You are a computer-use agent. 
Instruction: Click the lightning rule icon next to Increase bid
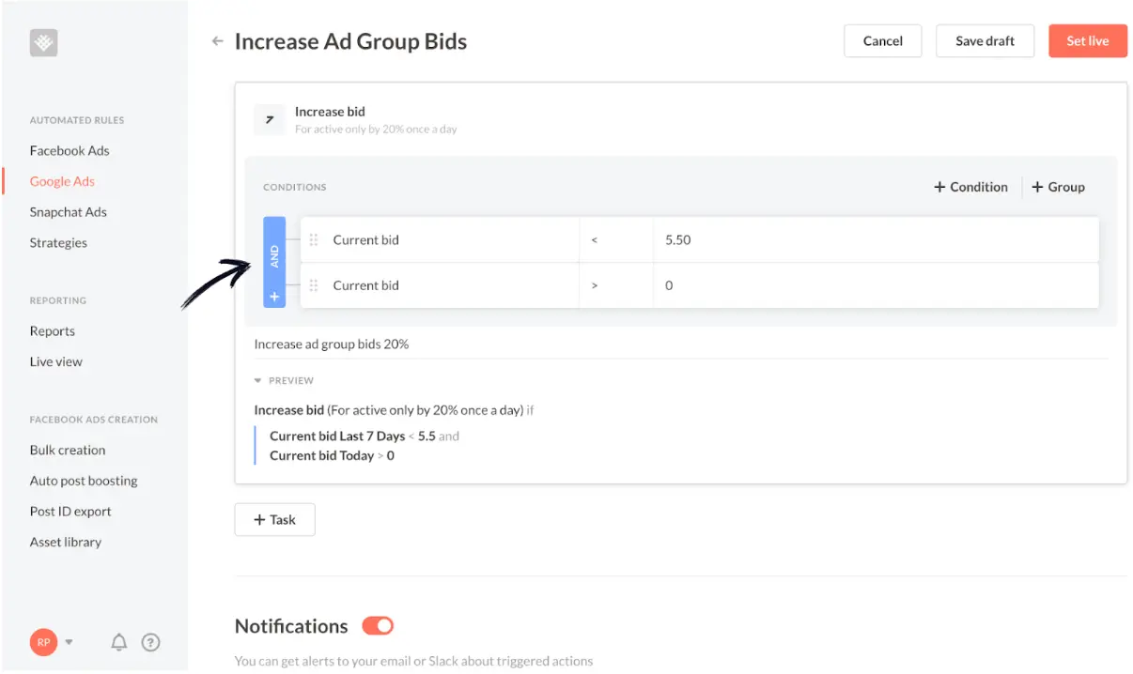[x=270, y=120]
